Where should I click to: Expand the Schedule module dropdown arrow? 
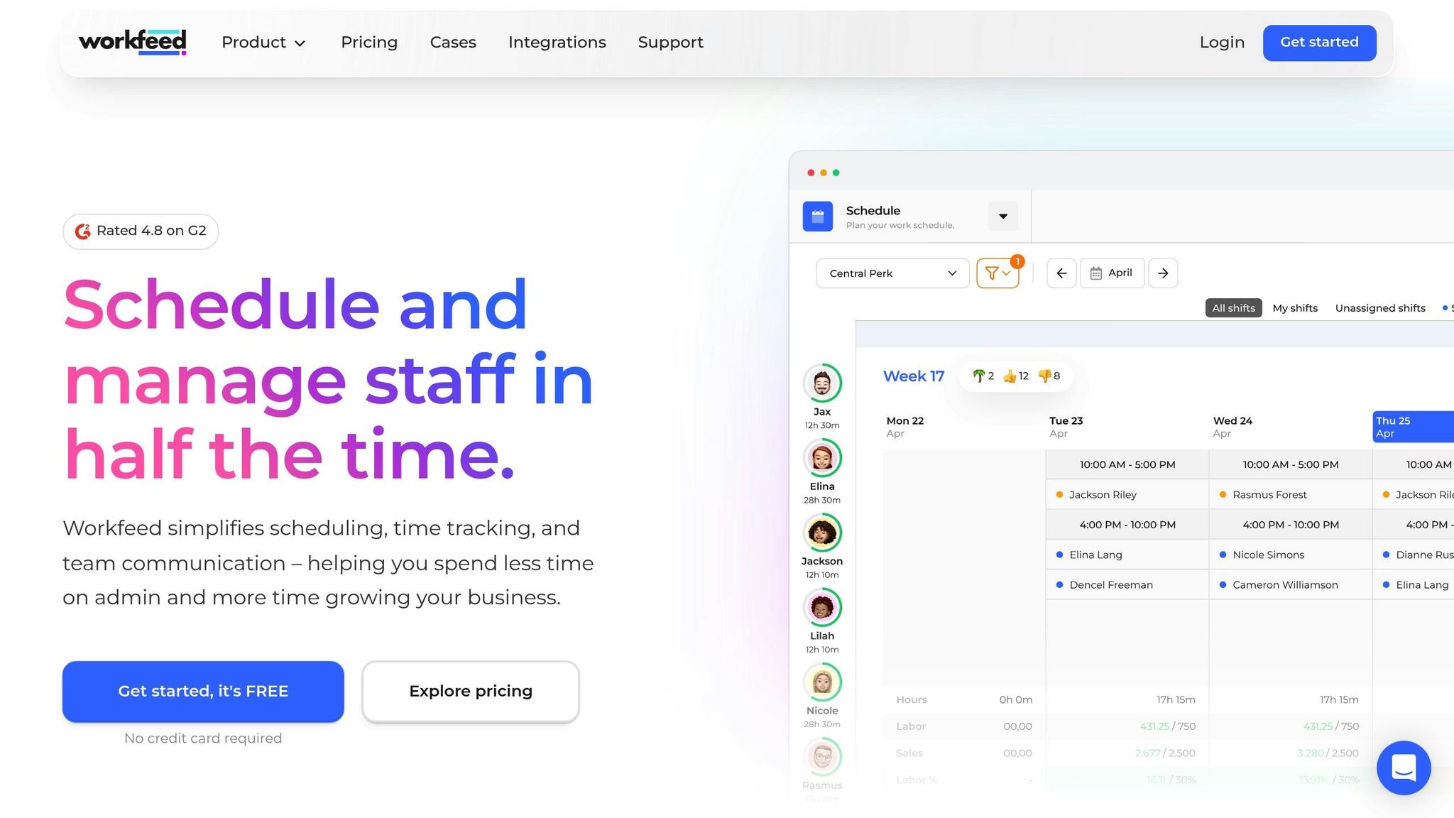[x=1003, y=217]
